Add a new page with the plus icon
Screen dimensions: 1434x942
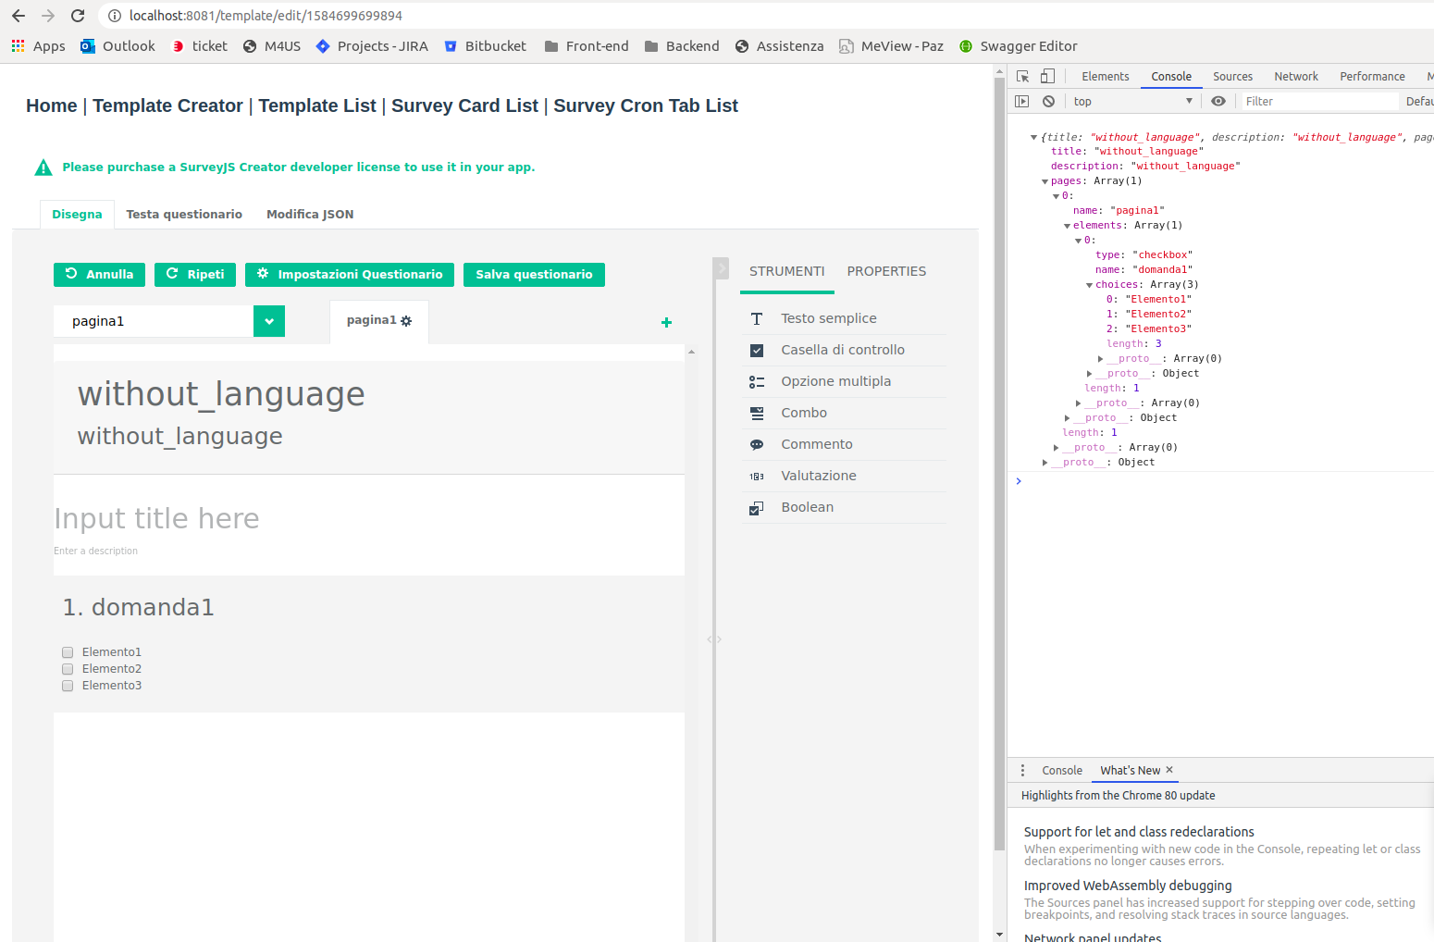tap(666, 322)
